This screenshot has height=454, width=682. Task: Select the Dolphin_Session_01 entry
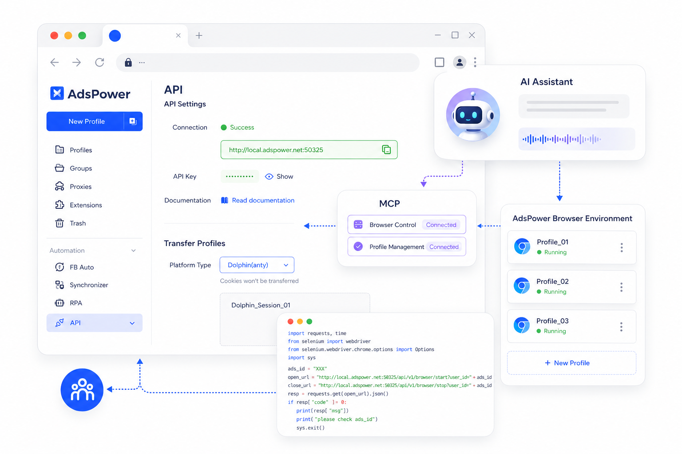tap(261, 305)
